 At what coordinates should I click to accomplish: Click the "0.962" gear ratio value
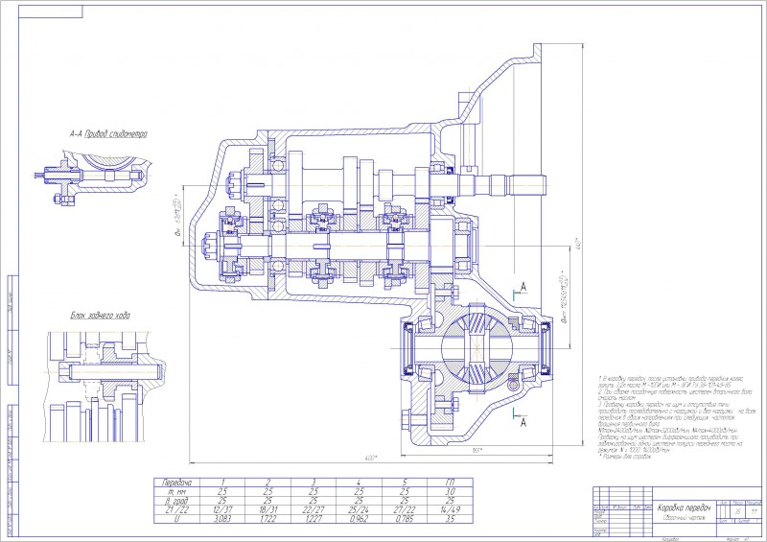pyautogui.click(x=359, y=519)
